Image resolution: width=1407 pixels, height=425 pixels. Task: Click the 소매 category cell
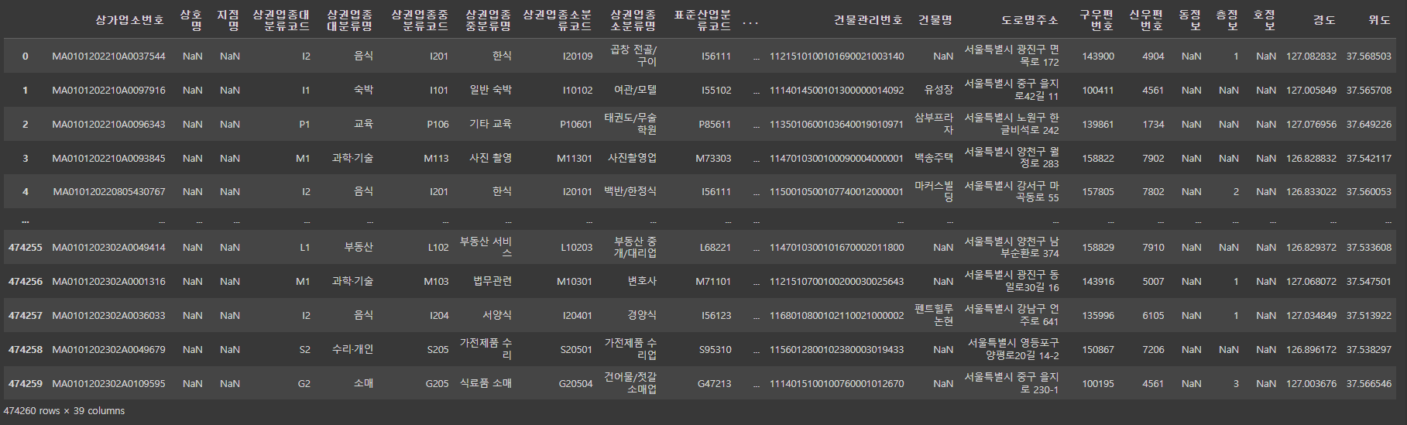point(363,383)
